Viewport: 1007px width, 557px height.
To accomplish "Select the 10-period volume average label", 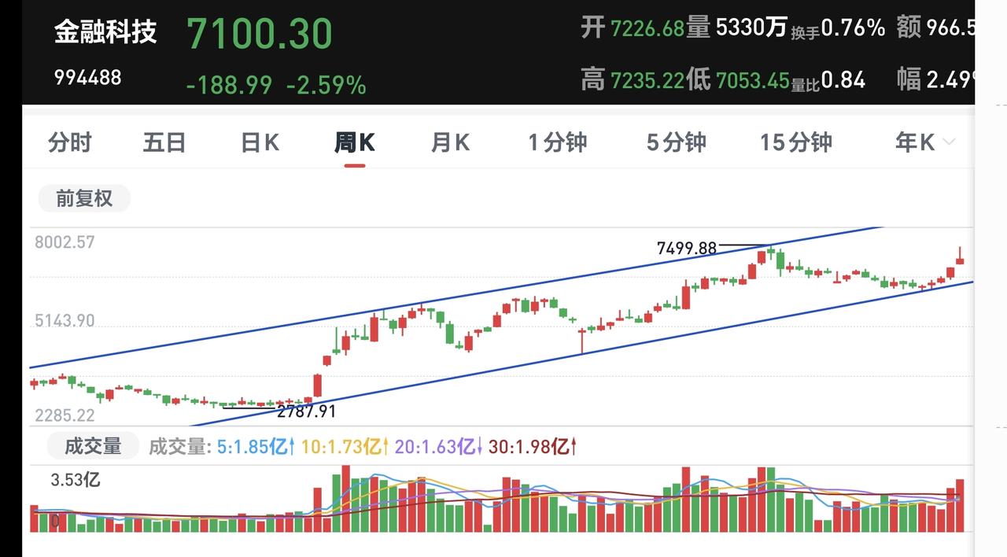I will (345, 447).
